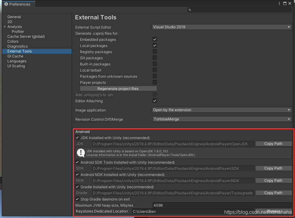This screenshot has width=295, height=218.
Task: Click Keystores Dedicated Location field
Action: click(x=193, y=212)
